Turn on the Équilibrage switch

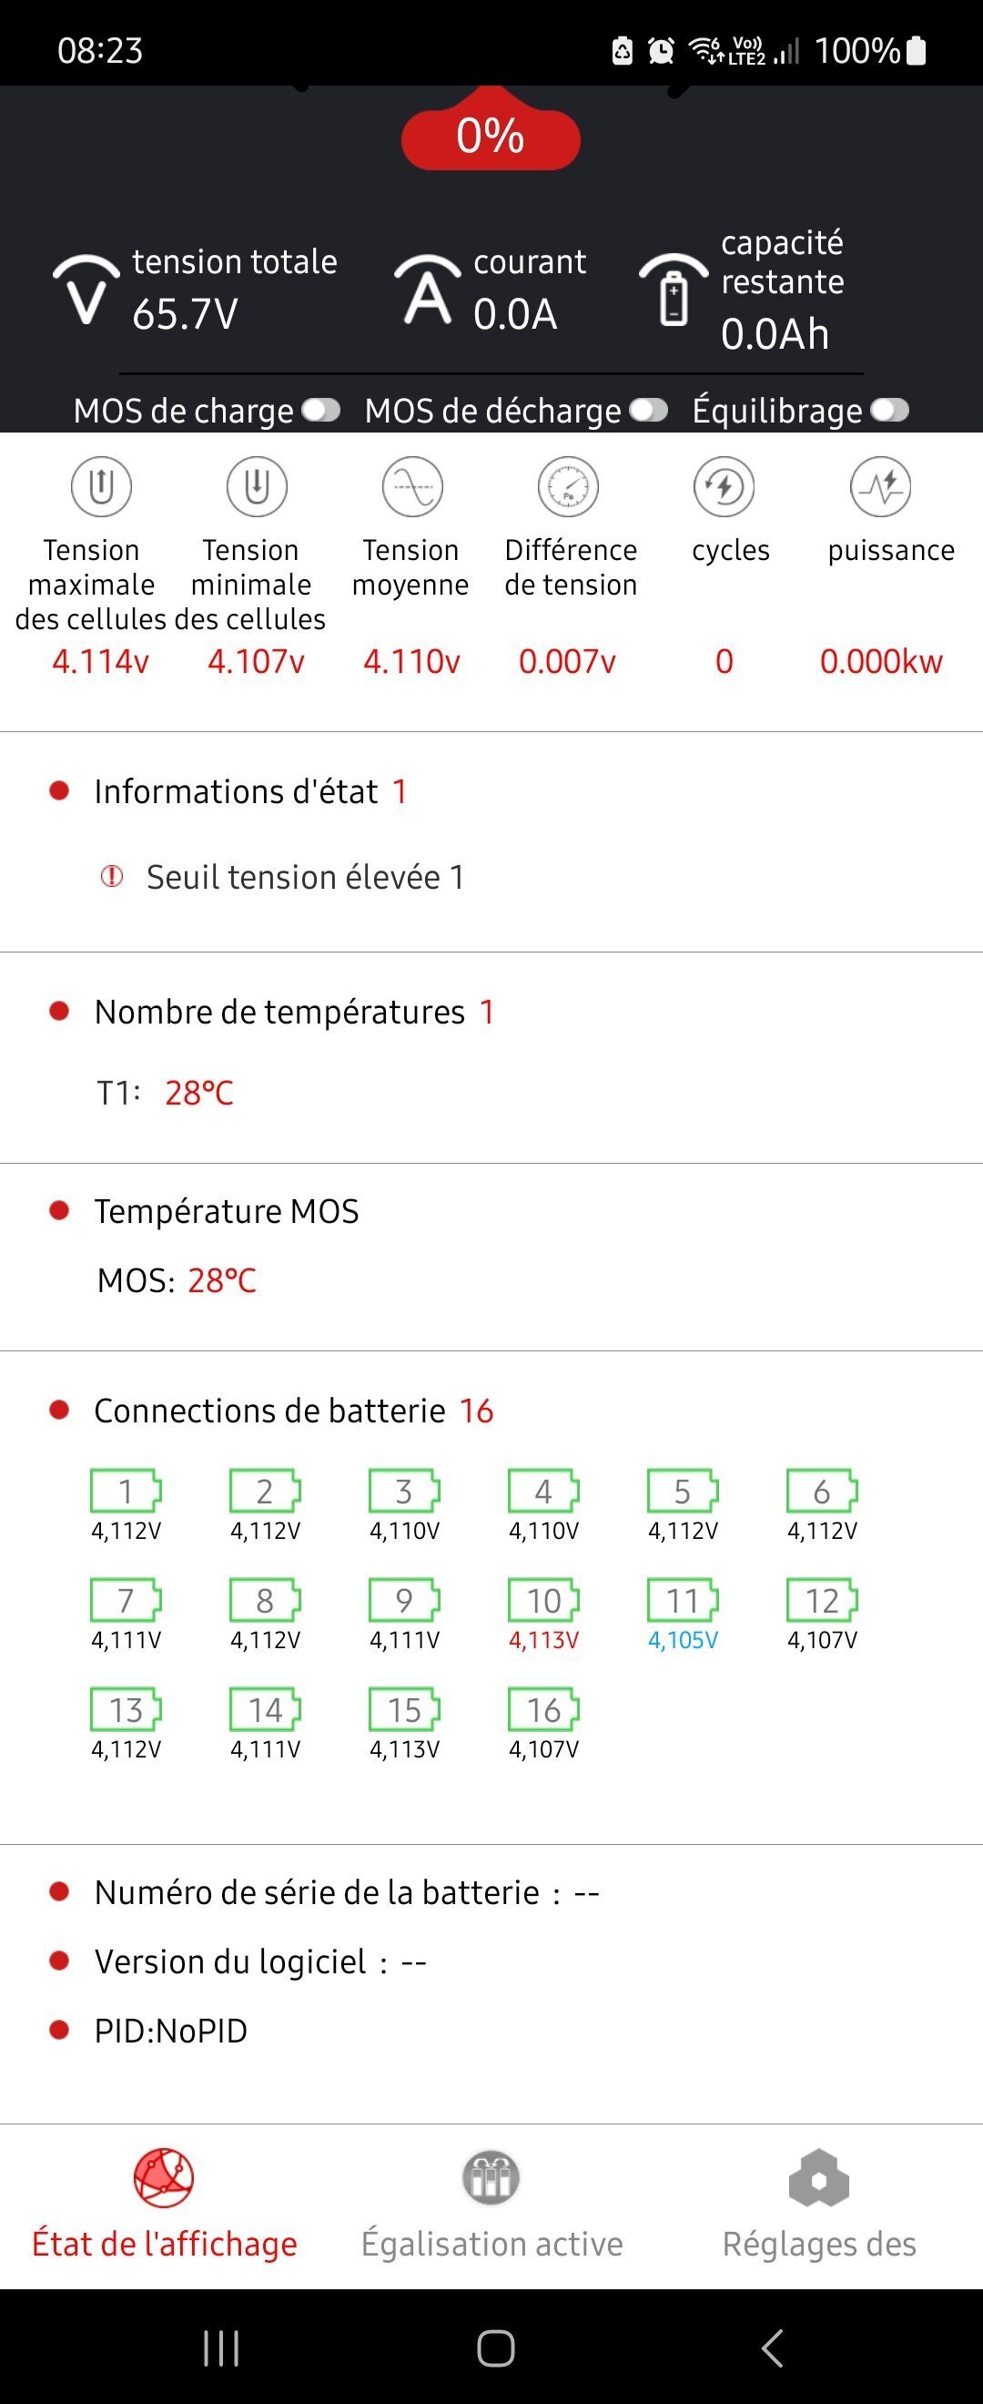coord(889,411)
